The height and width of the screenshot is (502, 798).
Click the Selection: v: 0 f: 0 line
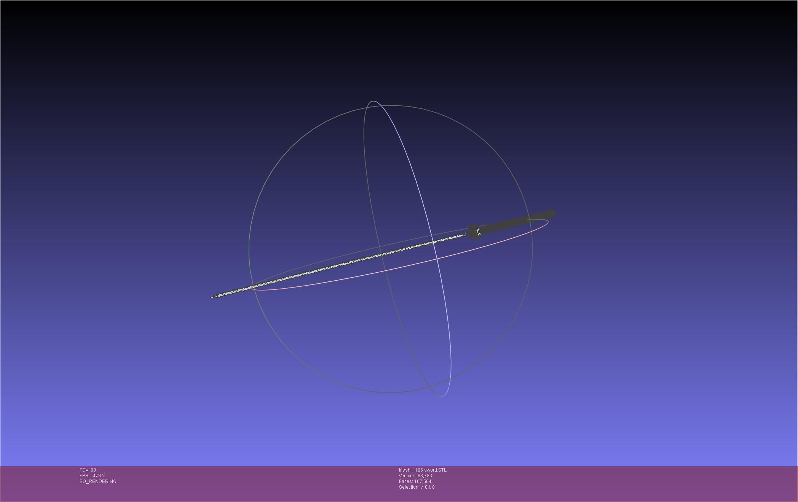[x=417, y=487]
